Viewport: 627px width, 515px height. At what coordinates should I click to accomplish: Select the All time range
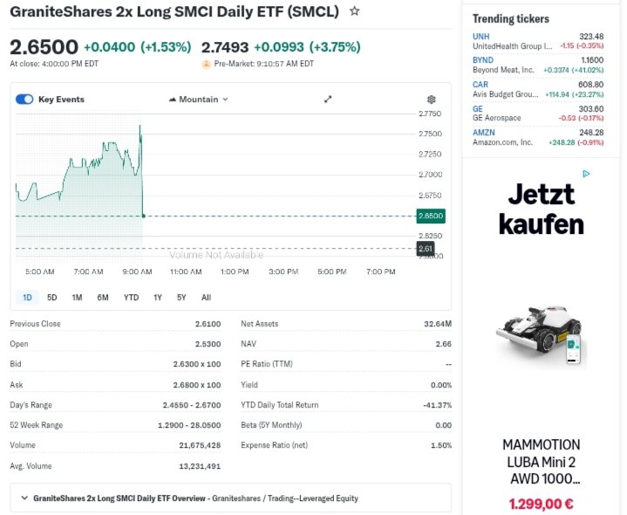pos(206,298)
